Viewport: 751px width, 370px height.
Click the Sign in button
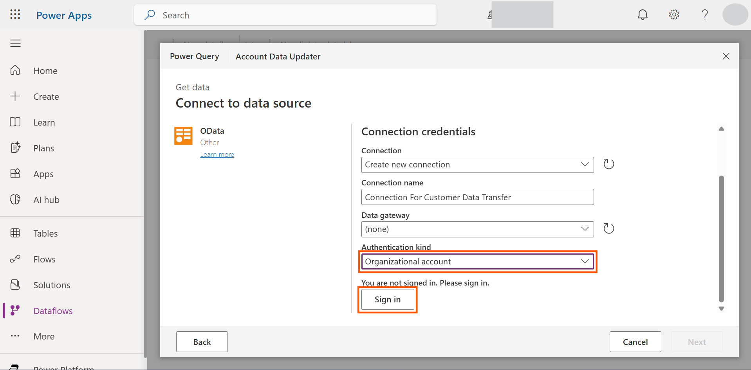(387, 300)
